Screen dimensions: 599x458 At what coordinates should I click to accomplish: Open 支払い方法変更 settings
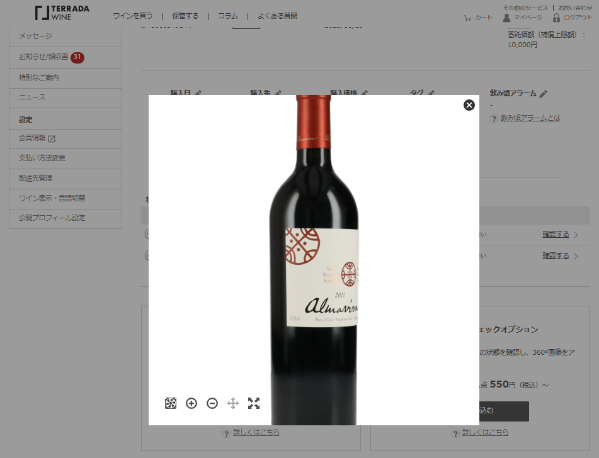[x=66, y=159]
